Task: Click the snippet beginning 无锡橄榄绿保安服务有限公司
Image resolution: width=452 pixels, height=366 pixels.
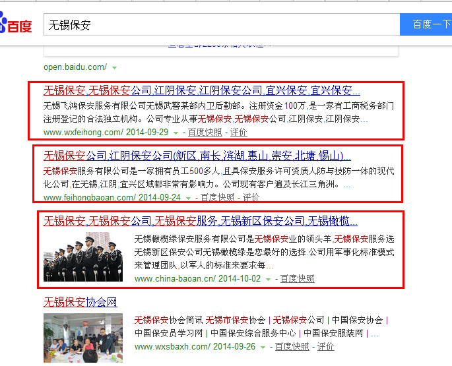Action: click(x=264, y=252)
